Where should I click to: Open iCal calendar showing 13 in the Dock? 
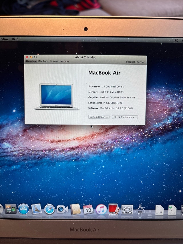click(88, 209)
